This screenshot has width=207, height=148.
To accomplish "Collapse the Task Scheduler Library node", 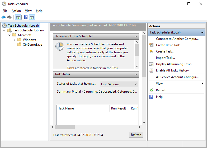I will [4, 31].
